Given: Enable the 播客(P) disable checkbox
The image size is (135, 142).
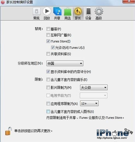Looking at the screenshot, I should point(48,29).
